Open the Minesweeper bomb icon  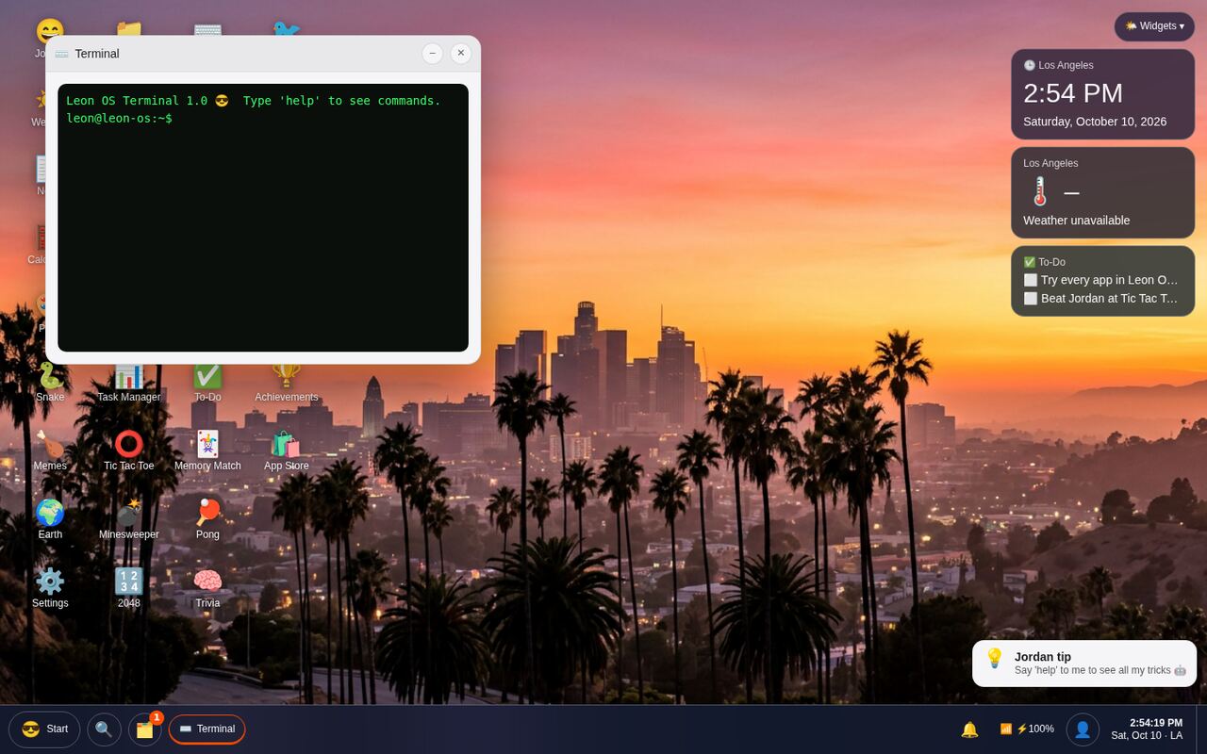(129, 518)
